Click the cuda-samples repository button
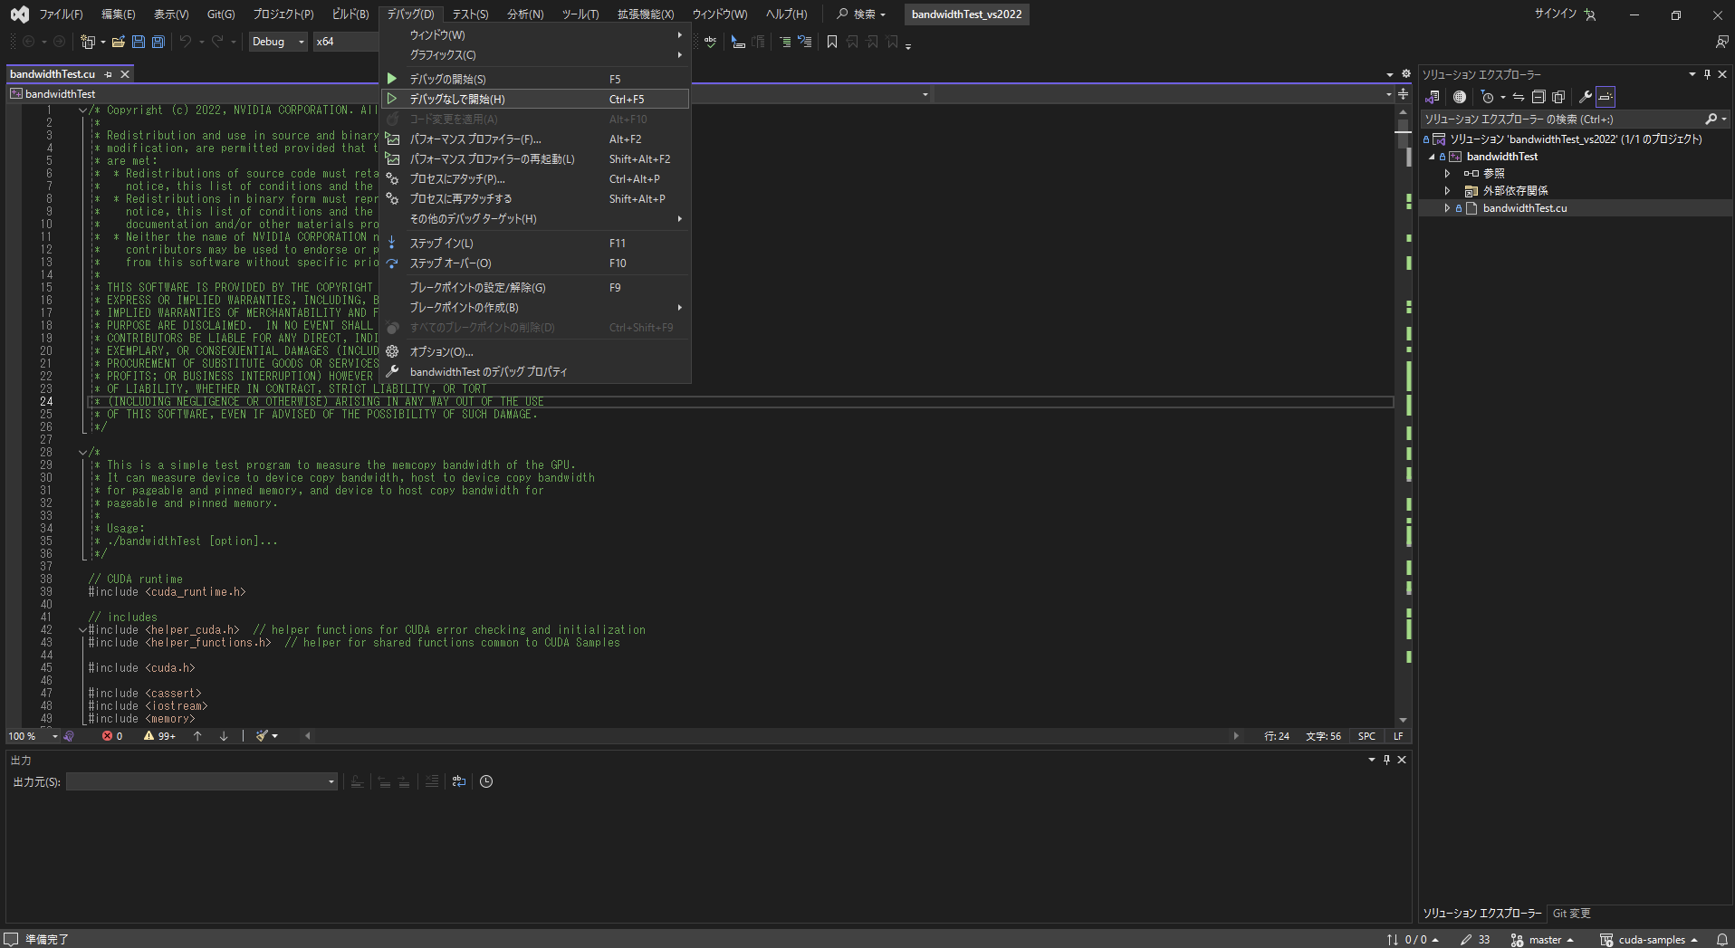This screenshot has height=948, width=1735. (1649, 940)
